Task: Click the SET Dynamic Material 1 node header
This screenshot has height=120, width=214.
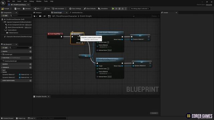Action: point(140,36)
